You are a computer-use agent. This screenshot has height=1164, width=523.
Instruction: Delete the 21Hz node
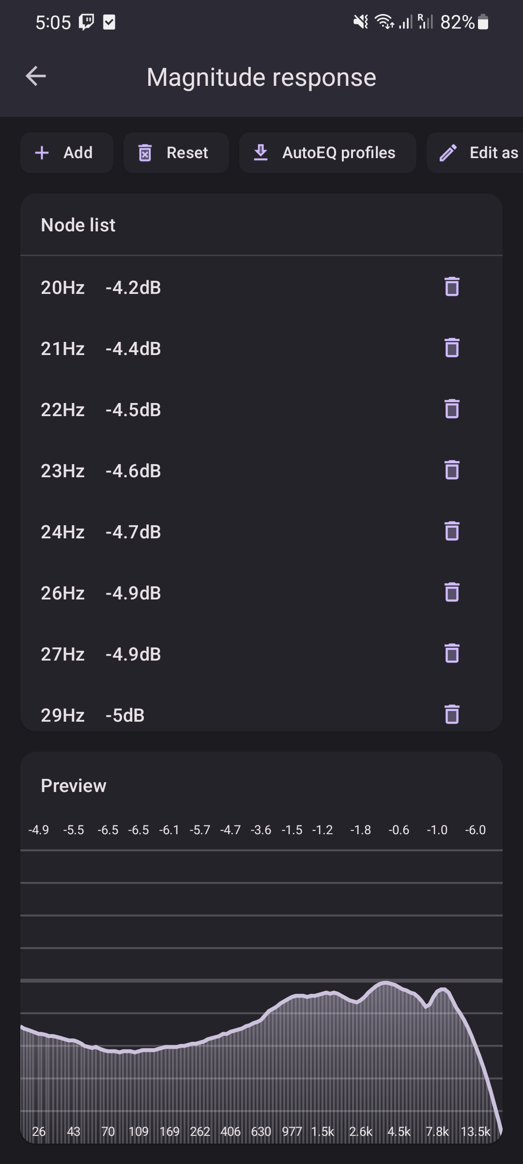point(452,348)
